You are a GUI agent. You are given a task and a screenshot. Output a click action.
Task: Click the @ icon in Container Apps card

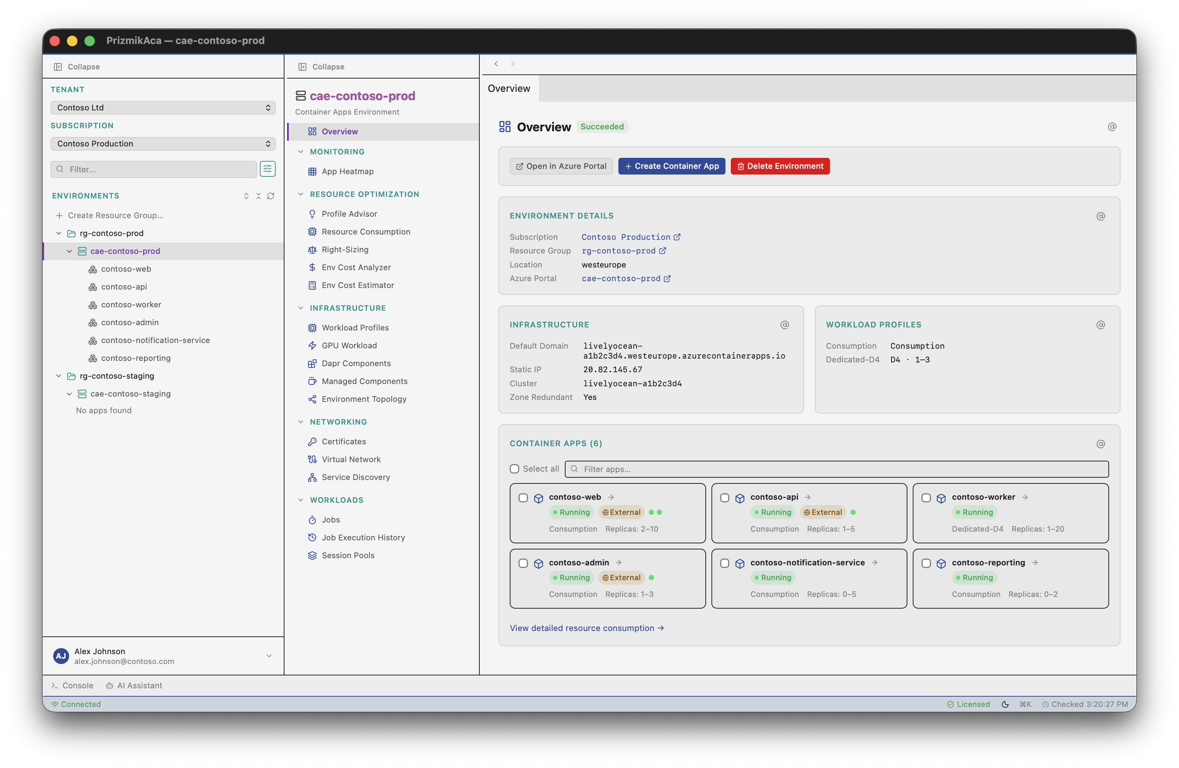point(1100,444)
